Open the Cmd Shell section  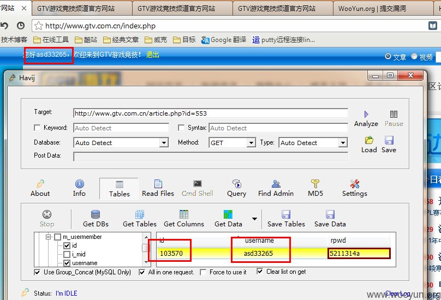198,188
